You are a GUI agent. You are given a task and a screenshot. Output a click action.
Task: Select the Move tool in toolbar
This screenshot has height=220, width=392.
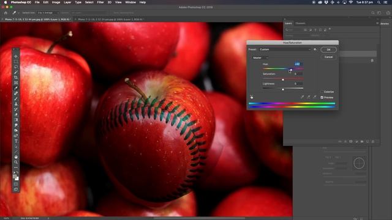click(x=16, y=56)
